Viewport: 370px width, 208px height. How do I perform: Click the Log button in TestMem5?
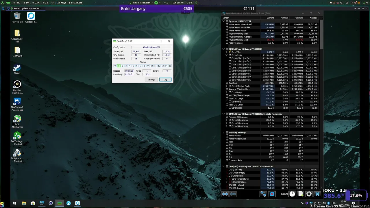(x=165, y=80)
